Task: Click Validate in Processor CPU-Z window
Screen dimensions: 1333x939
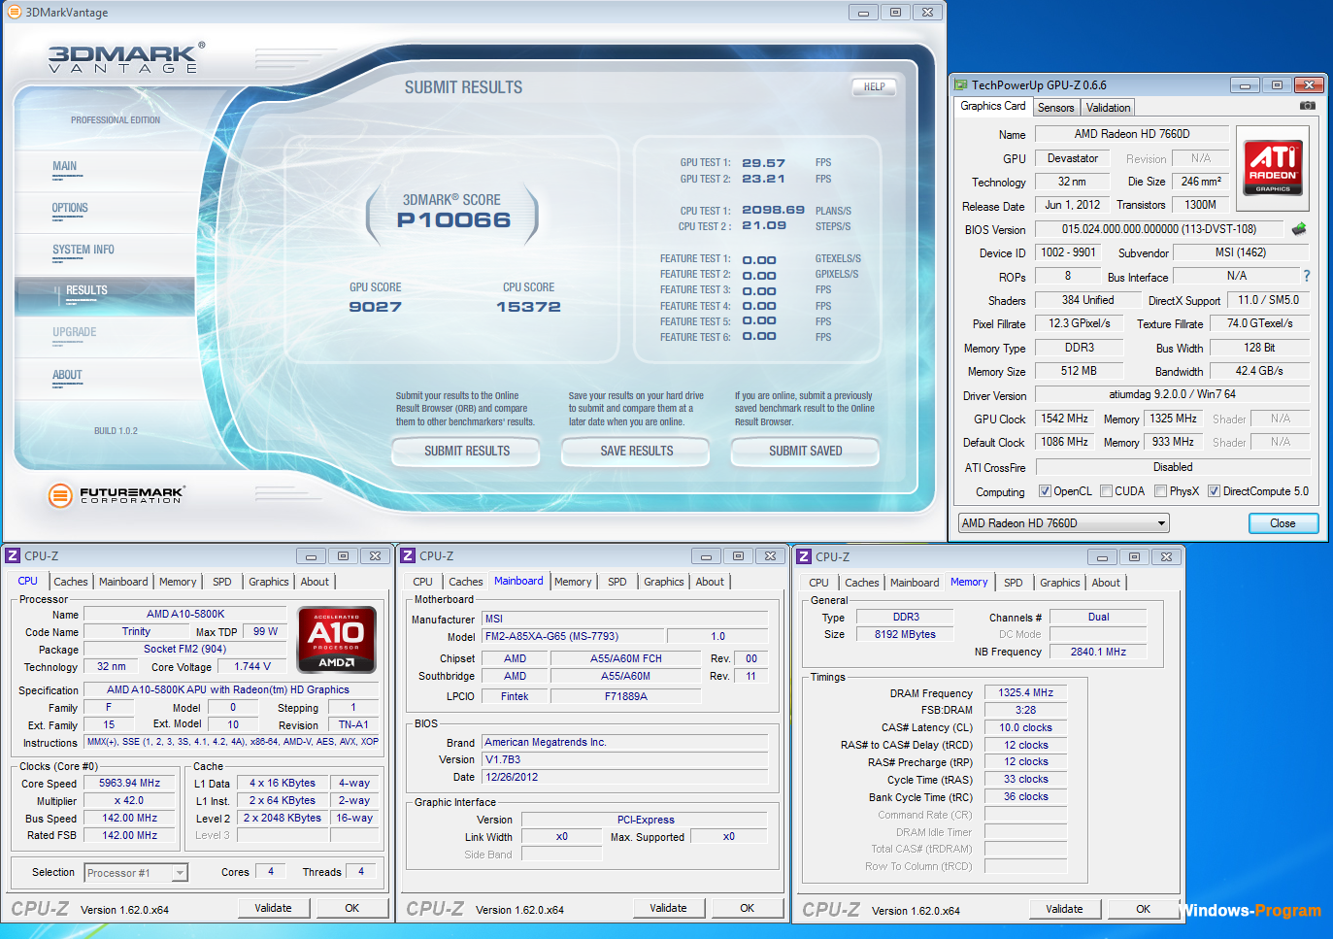Action: [x=273, y=908]
